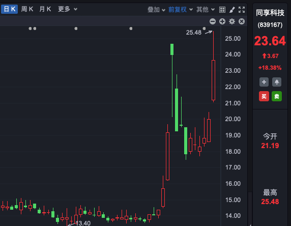This screenshot has width=291, height=226.
Task: Open the 前复权 adjustment dropdown
Action: [181, 10]
